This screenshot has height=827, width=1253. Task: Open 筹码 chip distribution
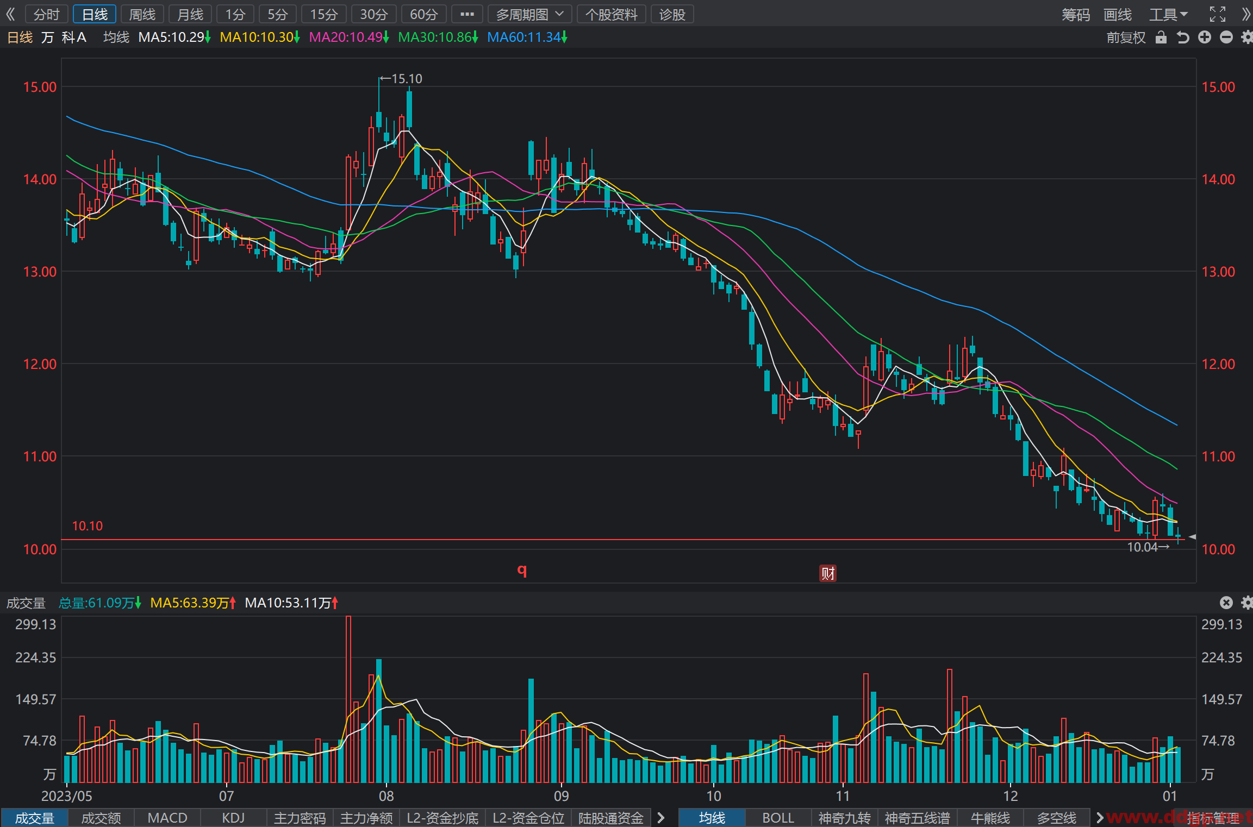1076,14
